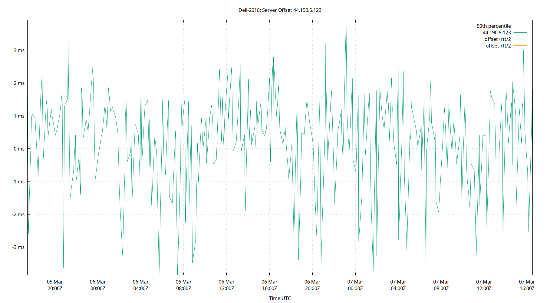Select the 50th percentile legend line sample
Viewport: 560px width, 303px height.
(520, 26)
